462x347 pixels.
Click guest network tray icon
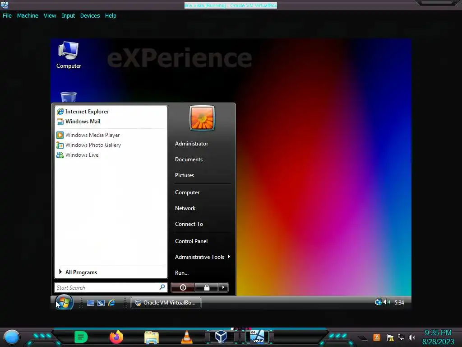379,302
